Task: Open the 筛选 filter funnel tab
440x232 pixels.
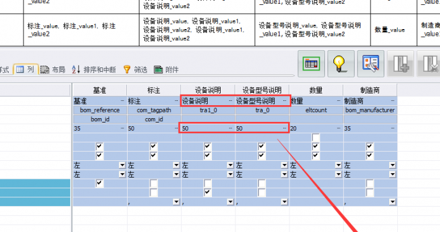Action: 135,69
